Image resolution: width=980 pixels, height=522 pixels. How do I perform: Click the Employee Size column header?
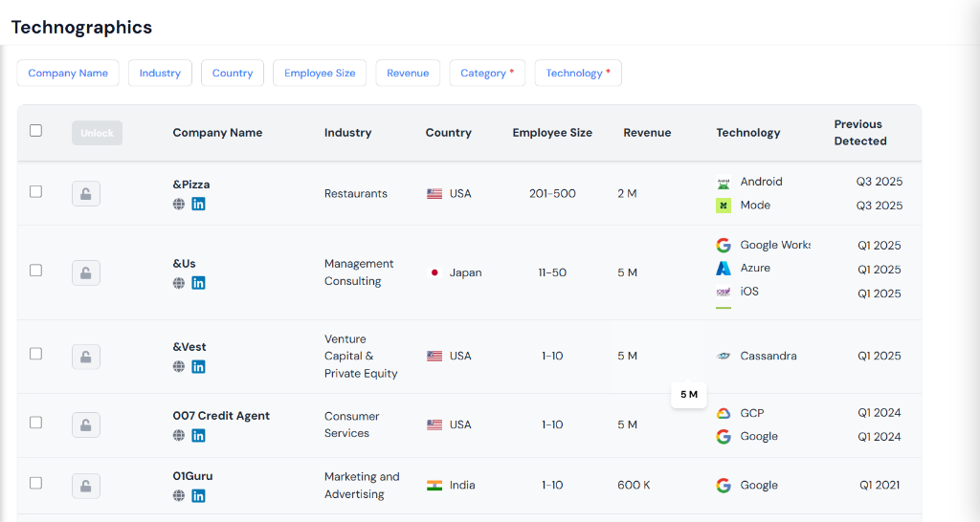(552, 132)
